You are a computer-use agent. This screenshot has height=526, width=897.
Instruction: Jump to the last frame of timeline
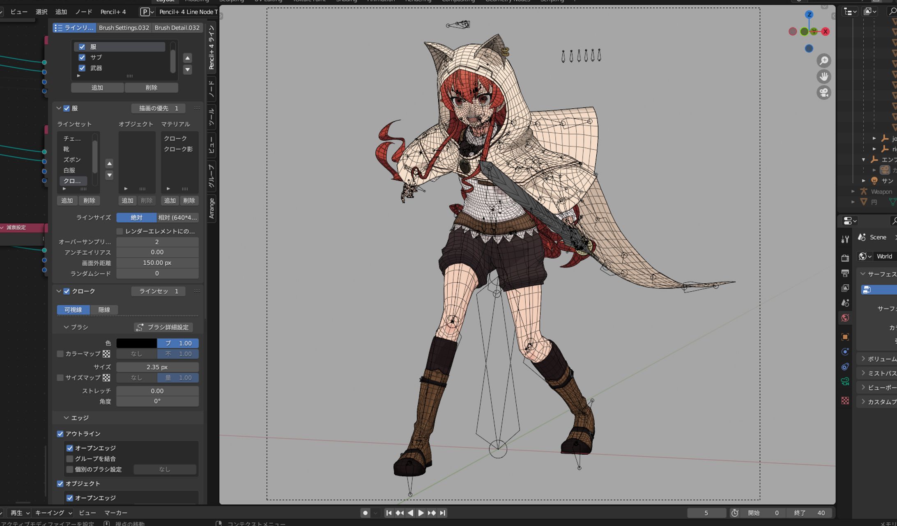click(442, 513)
